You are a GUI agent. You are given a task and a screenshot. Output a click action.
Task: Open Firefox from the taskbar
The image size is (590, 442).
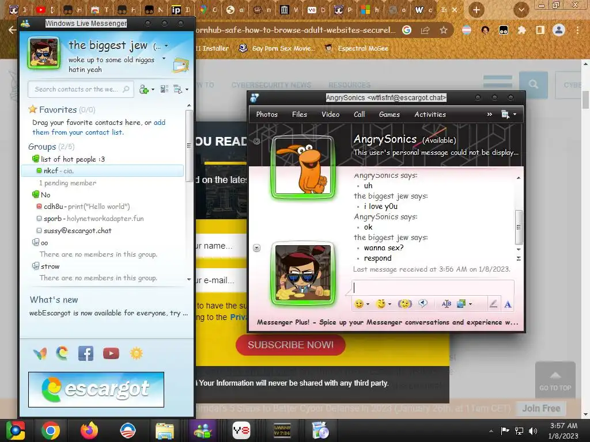[x=89, y=430]
